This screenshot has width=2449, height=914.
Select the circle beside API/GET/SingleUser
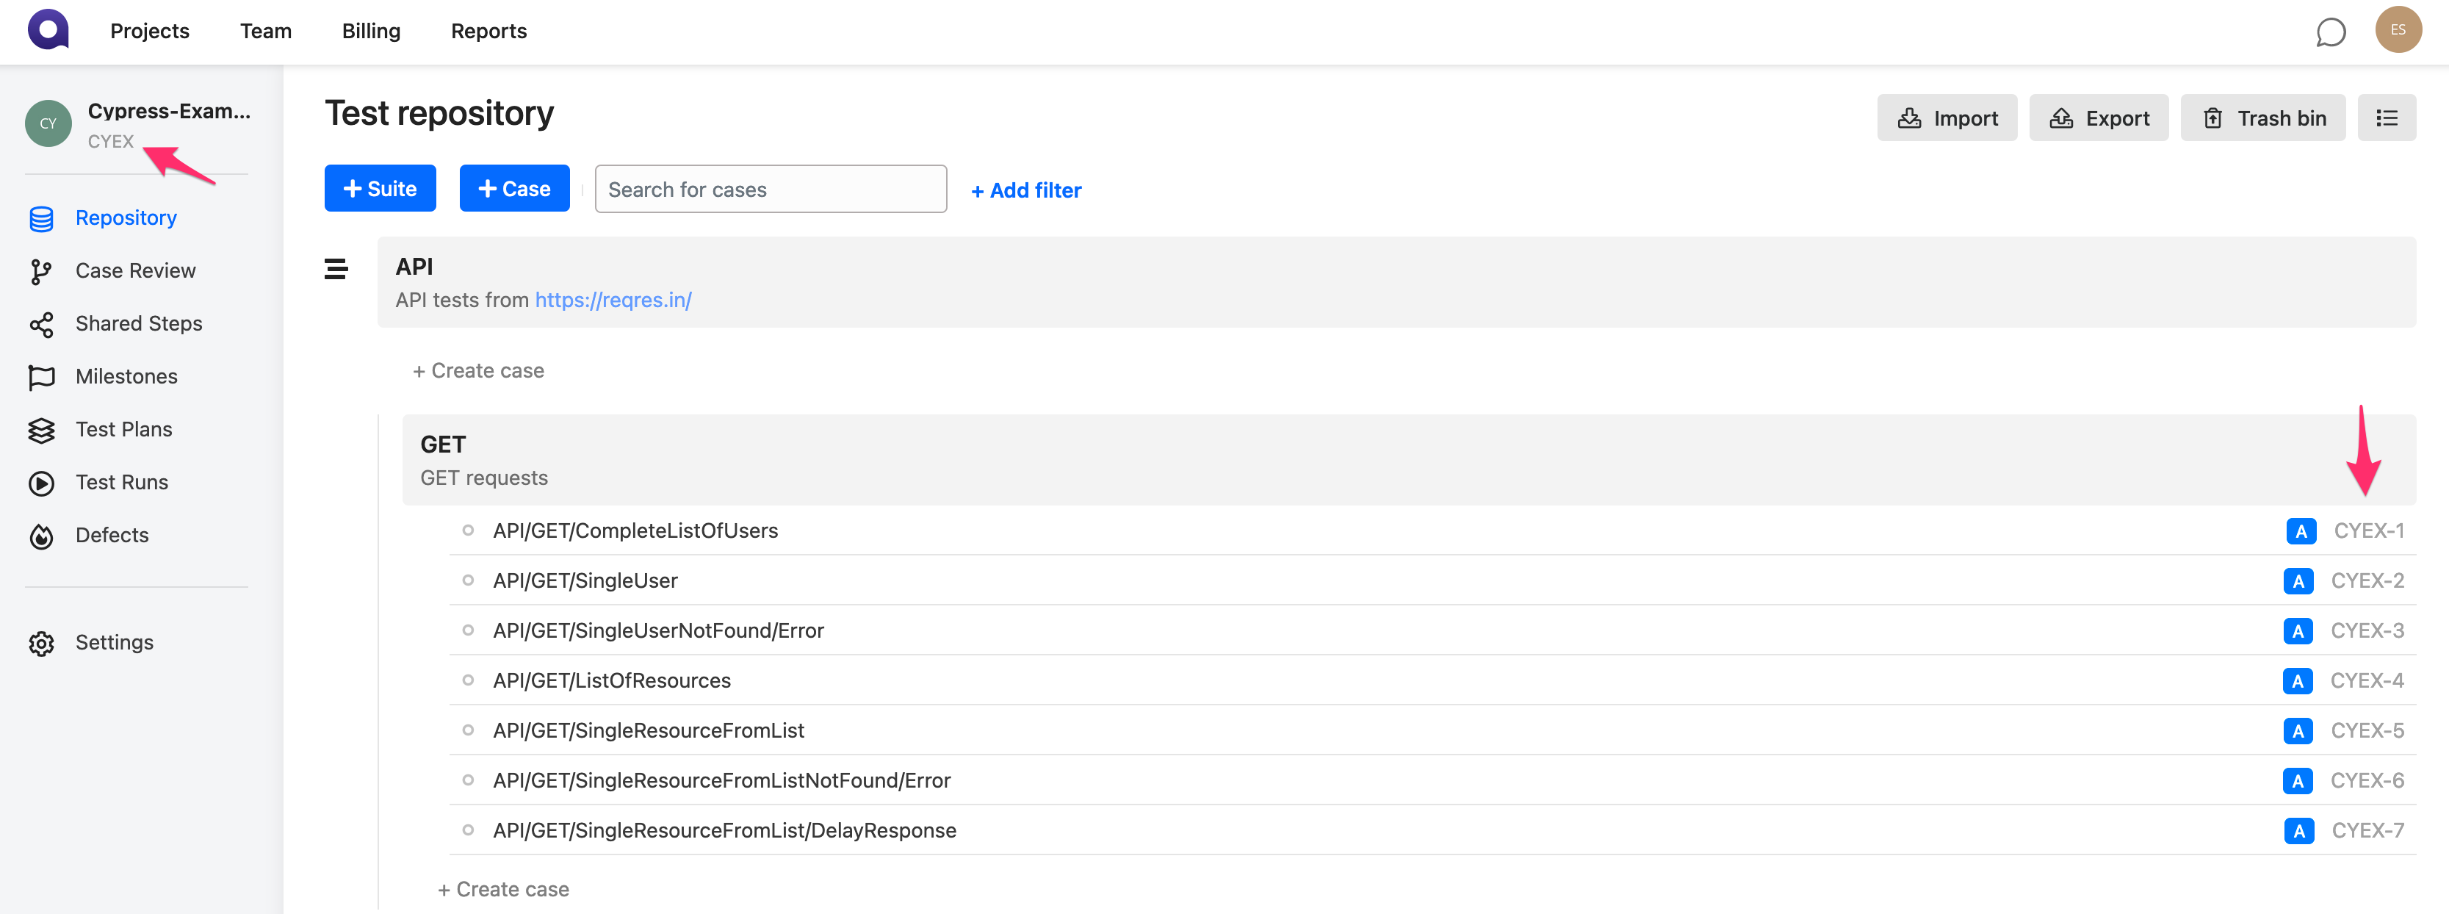[x=468, y=580]
